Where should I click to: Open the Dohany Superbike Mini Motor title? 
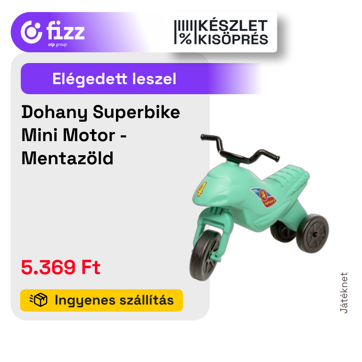click(x=101, y=135)
